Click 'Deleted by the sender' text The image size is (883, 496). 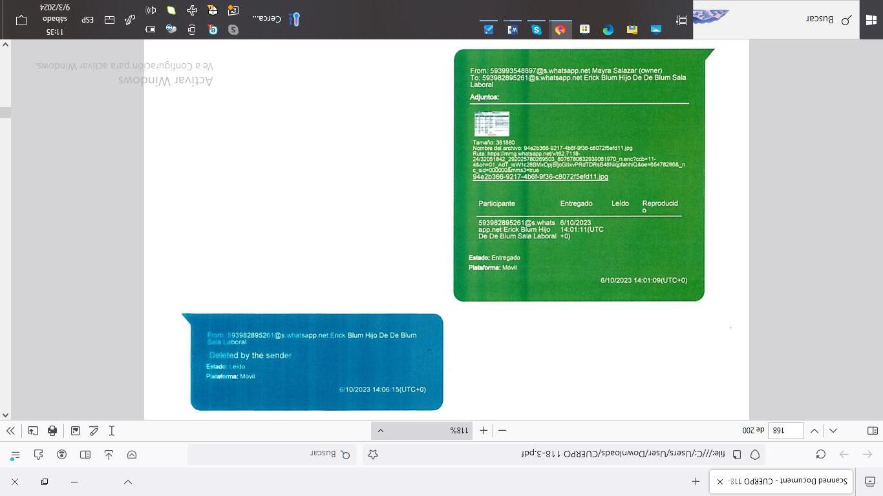251,355
